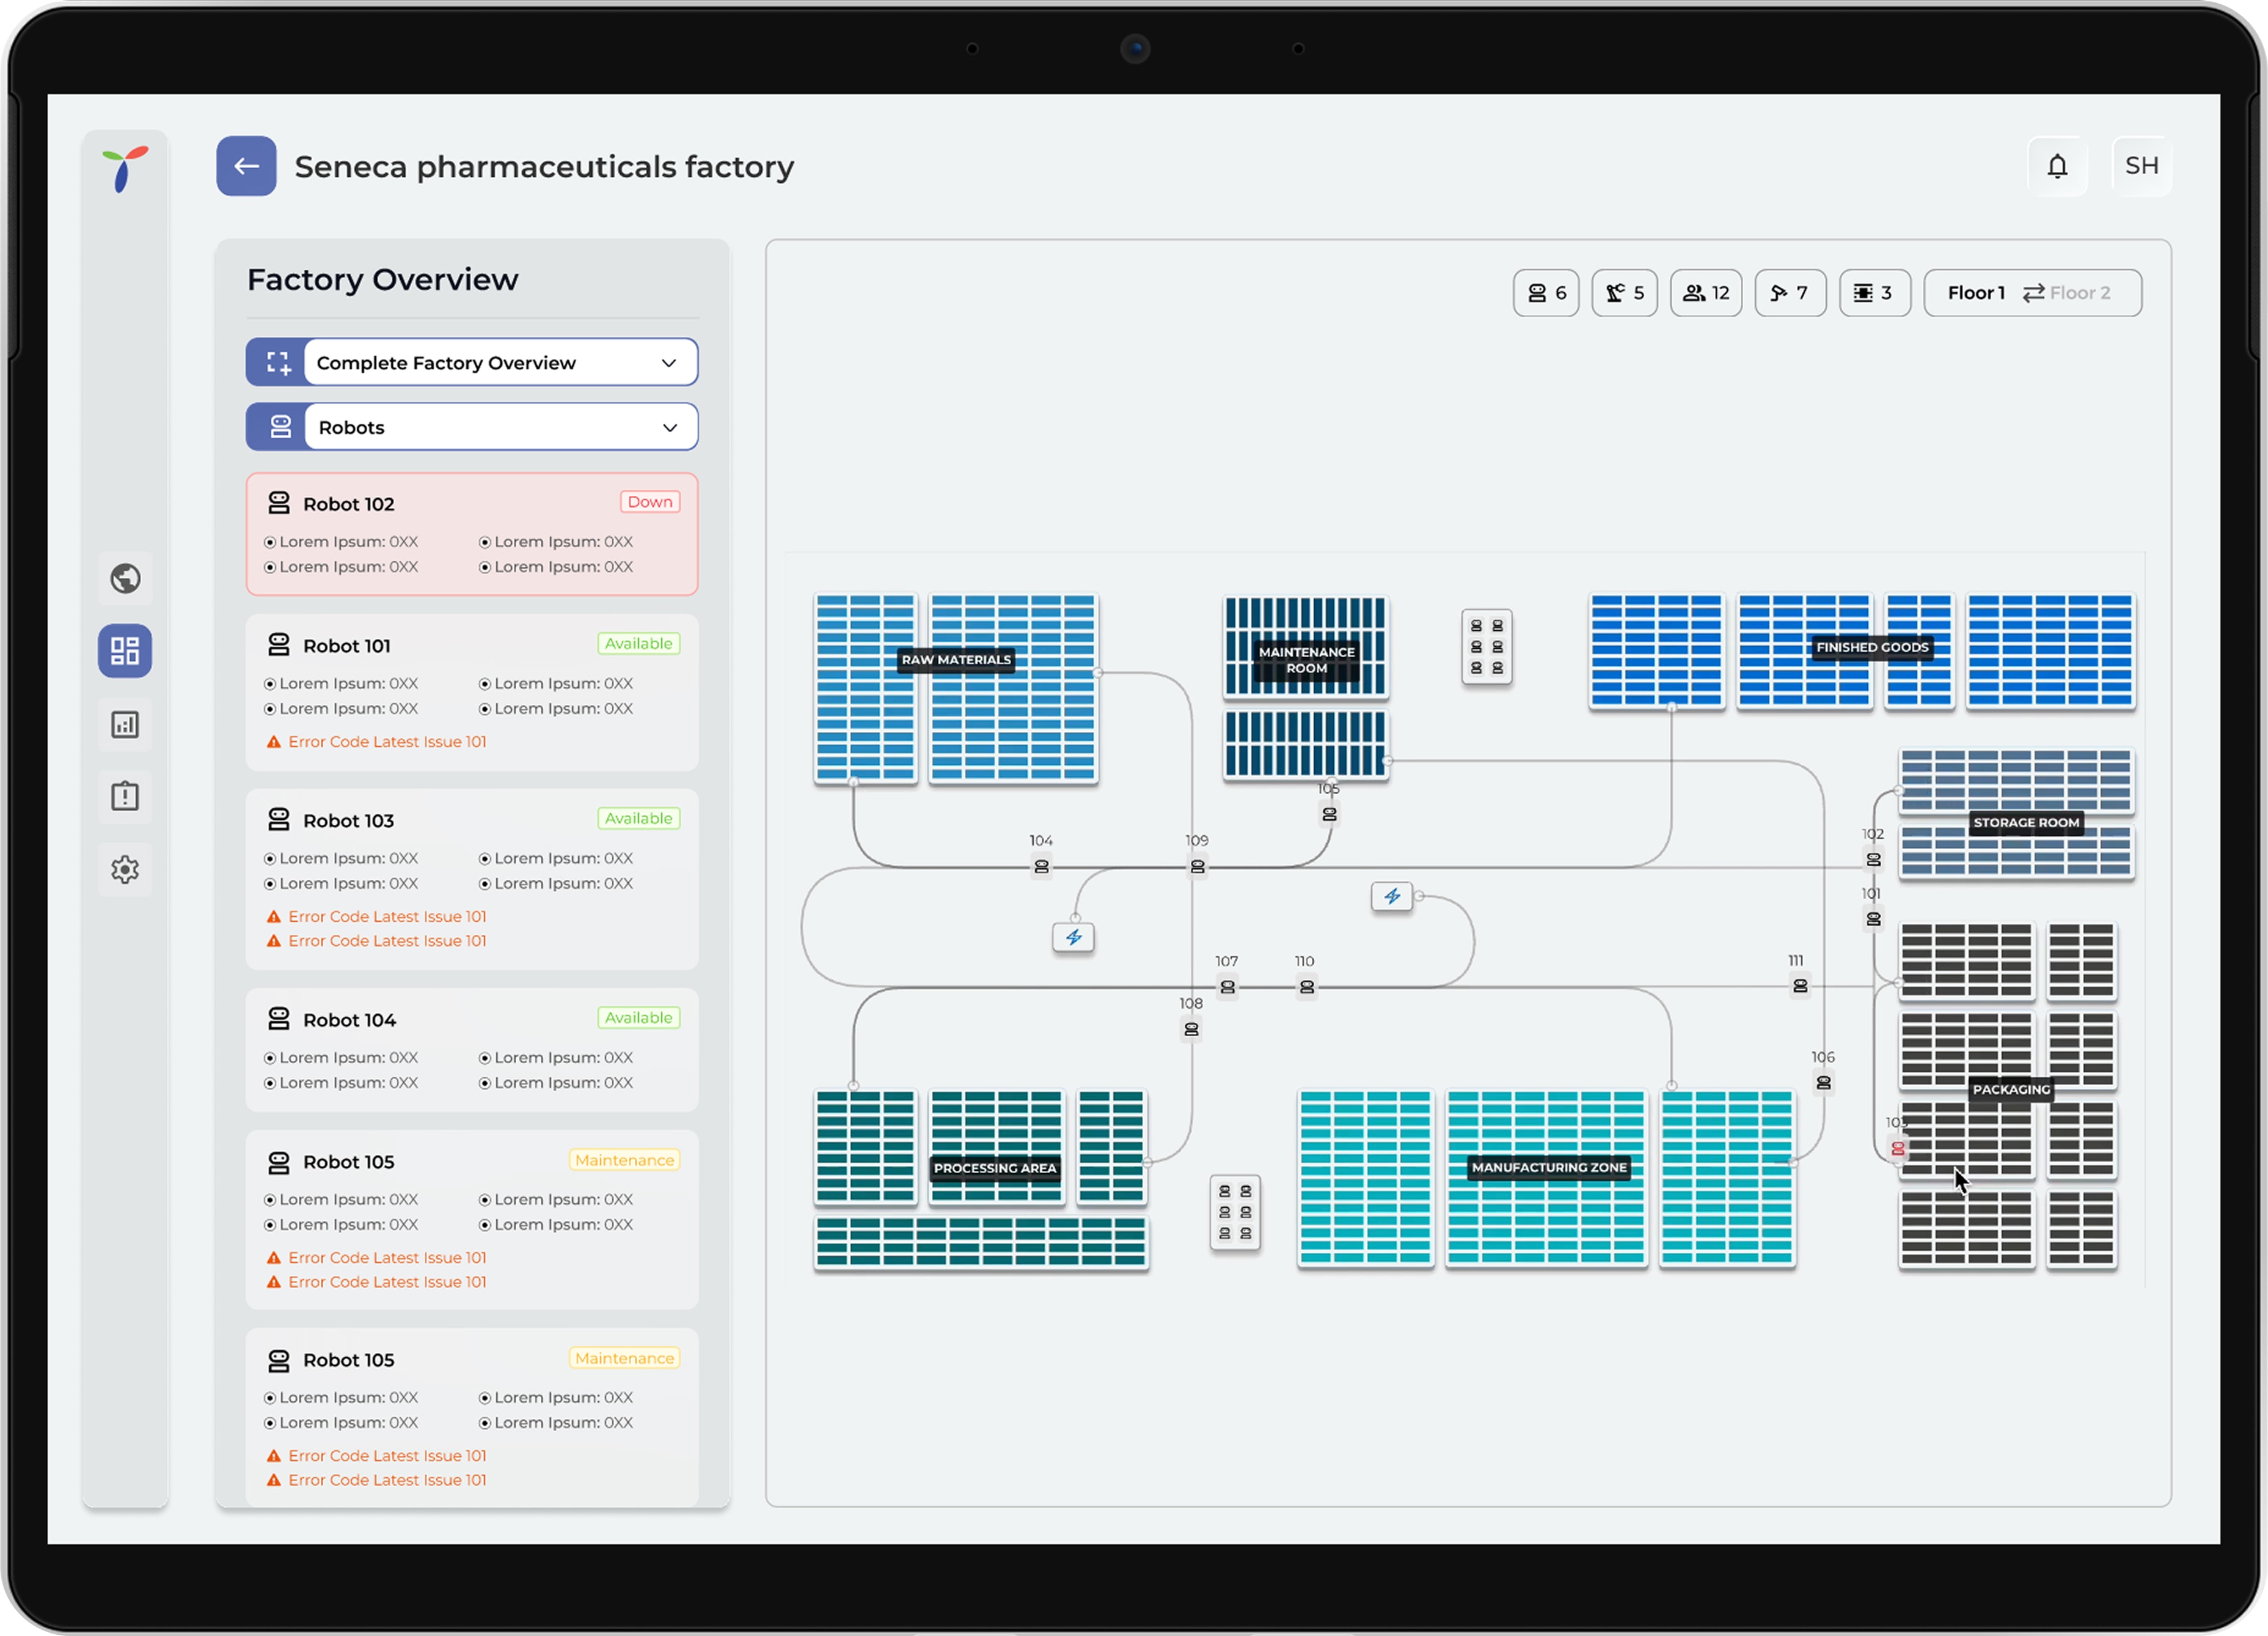
Task: Open the settings gear in sidebar
Action: [125, 869]
